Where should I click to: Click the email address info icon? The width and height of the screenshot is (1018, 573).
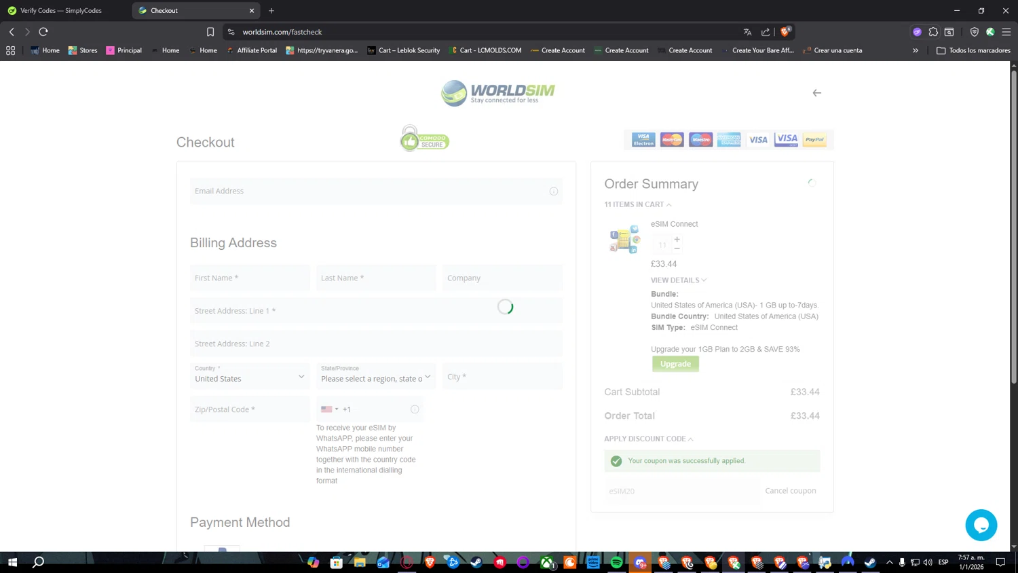[x=554, y=191]
